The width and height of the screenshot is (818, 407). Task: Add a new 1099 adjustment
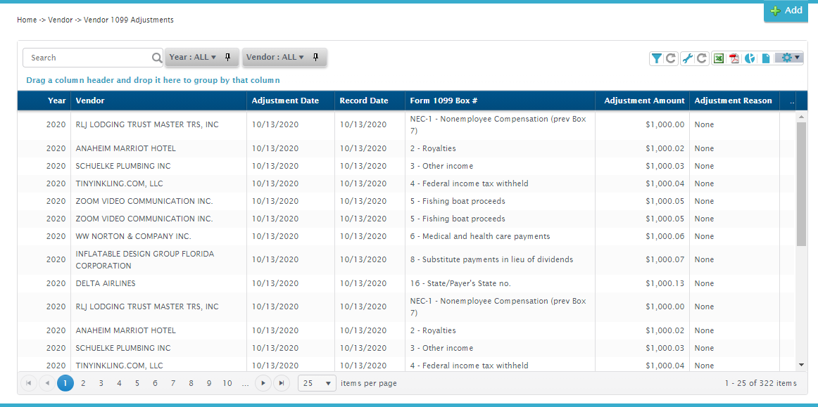point(787,11)
